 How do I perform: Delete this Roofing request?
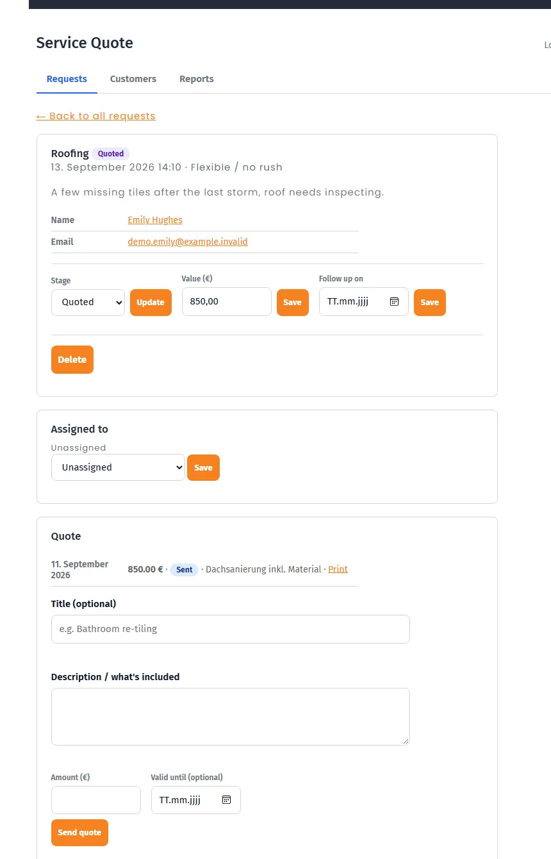point(72,360)
